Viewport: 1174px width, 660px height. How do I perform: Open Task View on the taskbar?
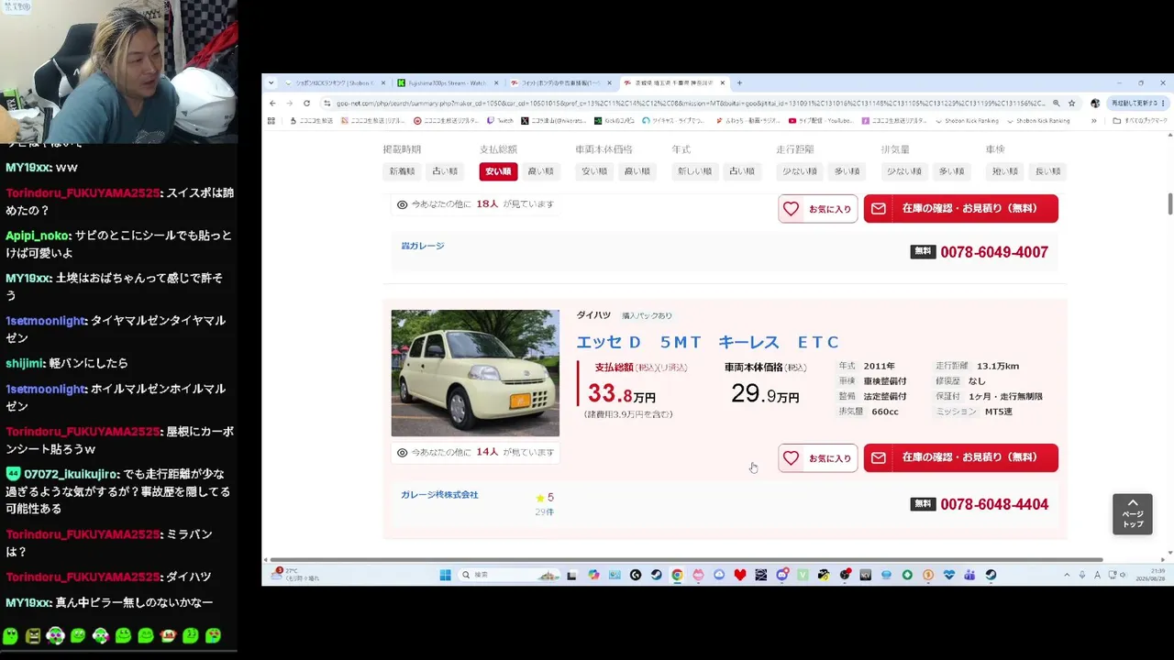pyautogui.click(x=571, y=575)
